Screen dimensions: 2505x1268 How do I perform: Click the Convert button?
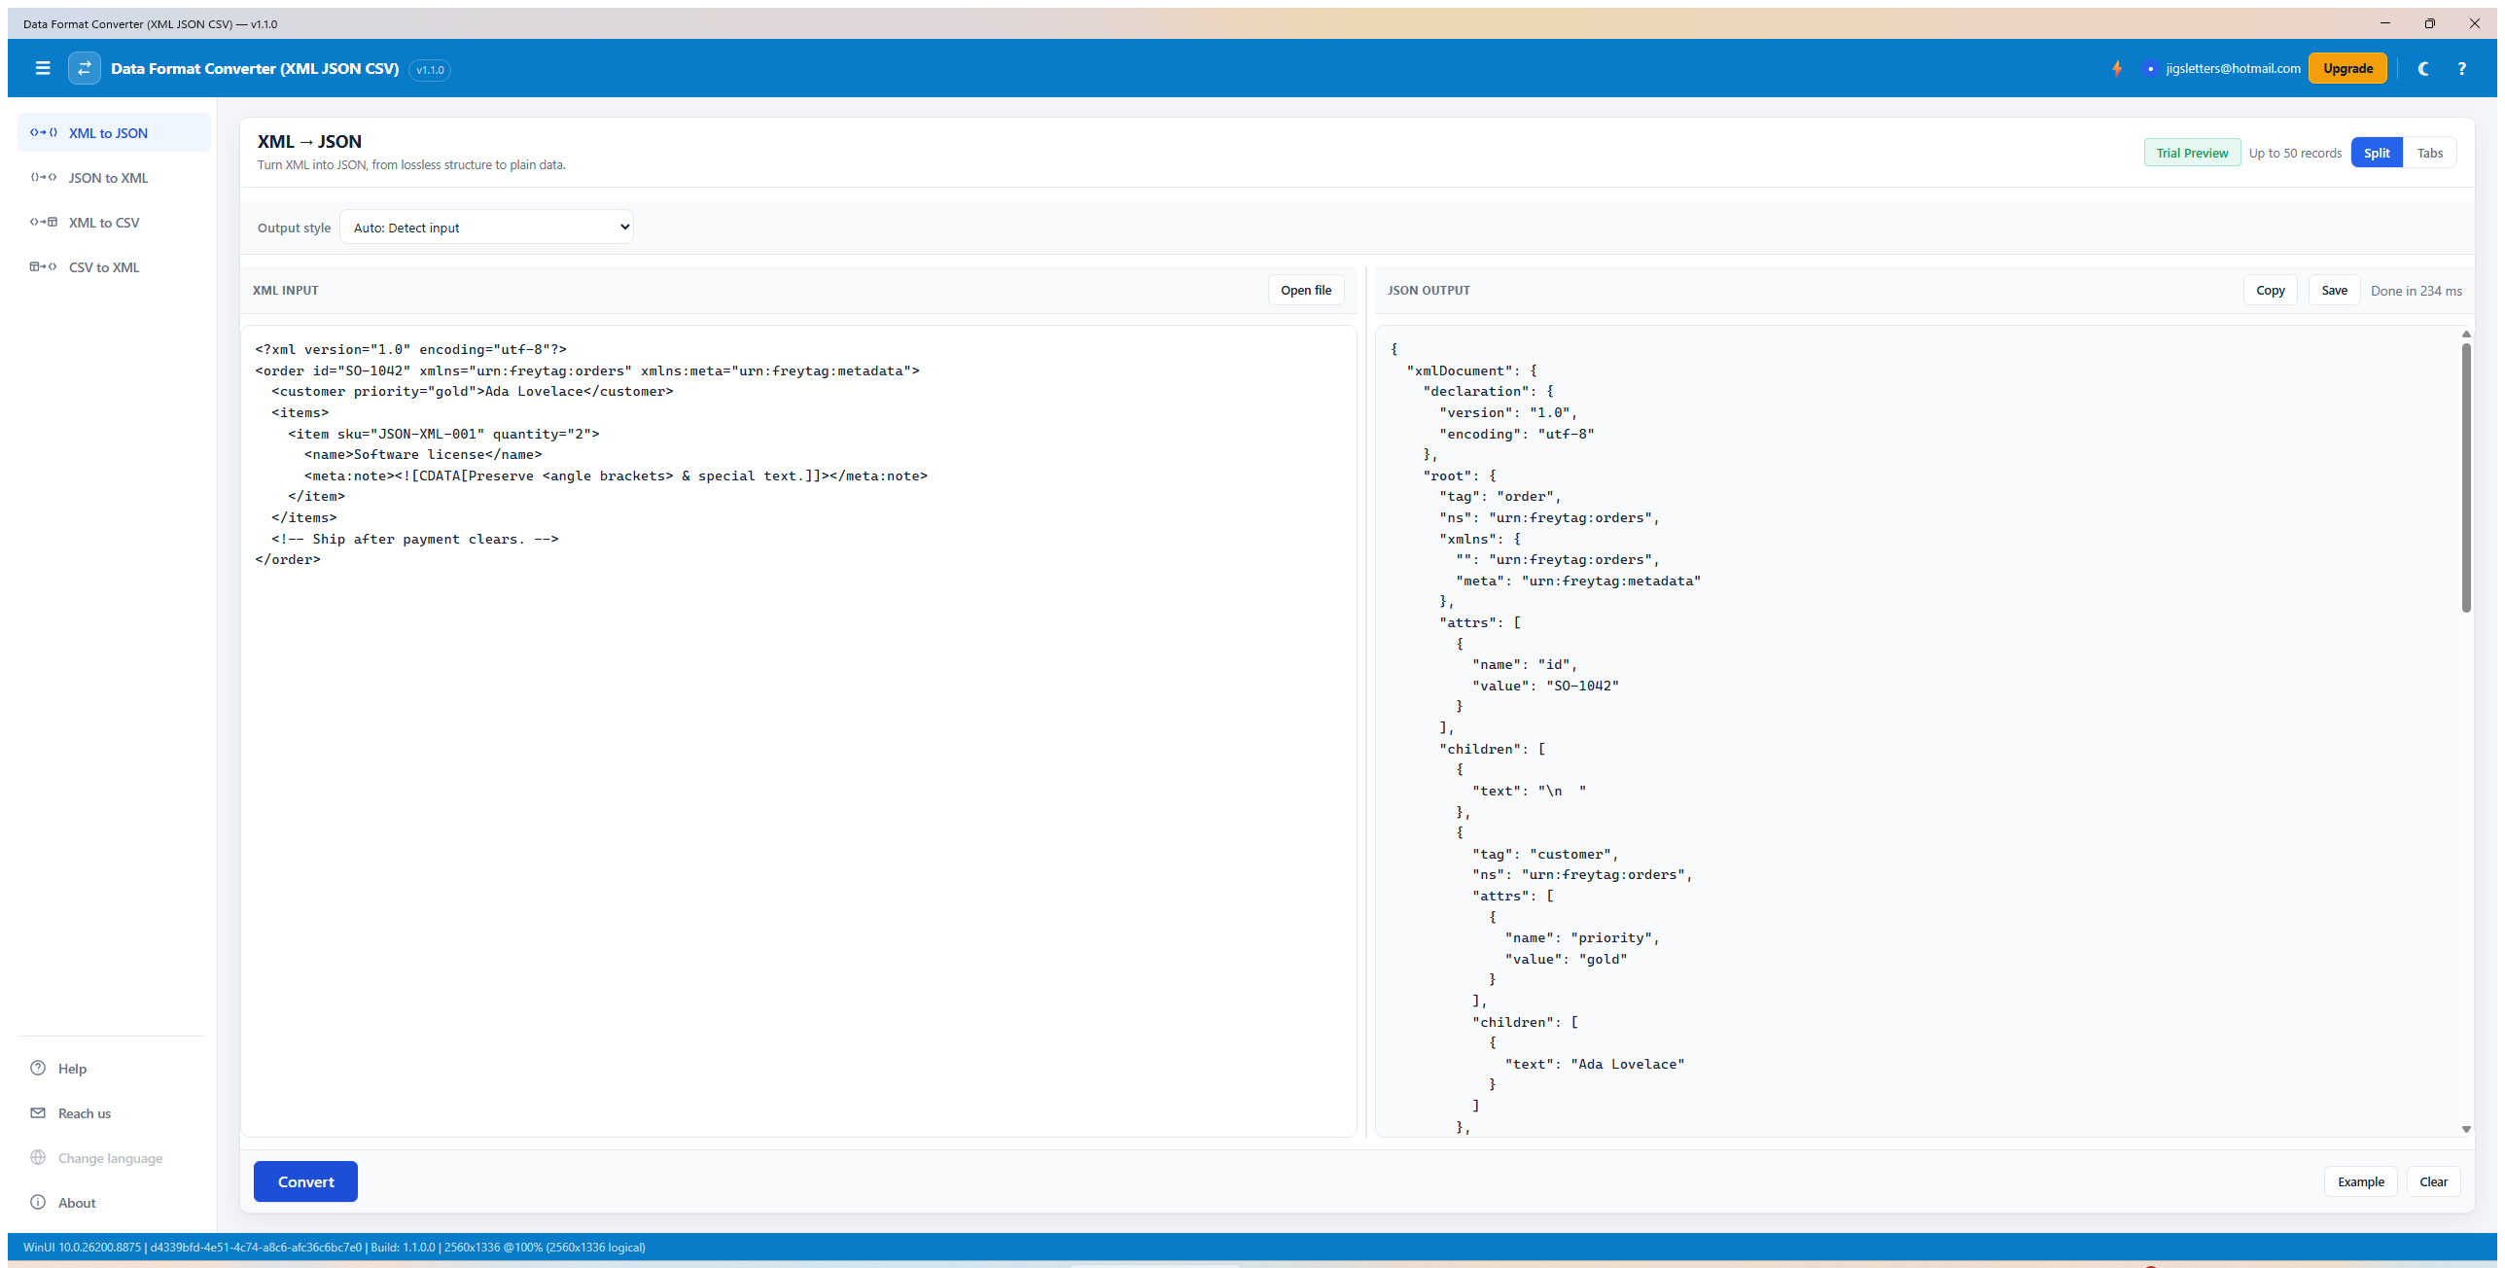tap(305, 1181)
